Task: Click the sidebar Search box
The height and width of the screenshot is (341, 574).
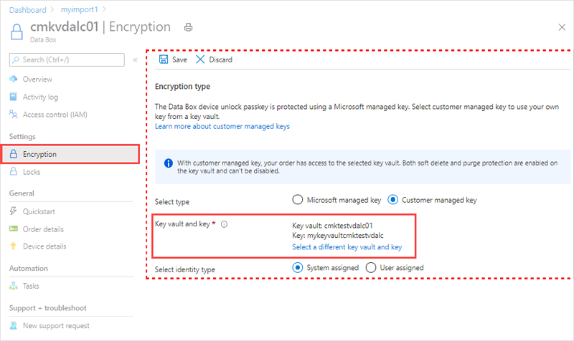Action: click(x=68, y=59)
